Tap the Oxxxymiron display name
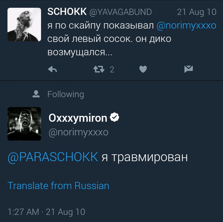This screenshot has width=223, height=222. [x=78, y=118]
